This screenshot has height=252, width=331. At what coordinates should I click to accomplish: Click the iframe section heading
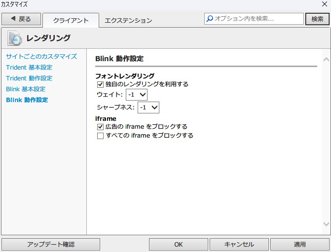click(x=106, y=119)
